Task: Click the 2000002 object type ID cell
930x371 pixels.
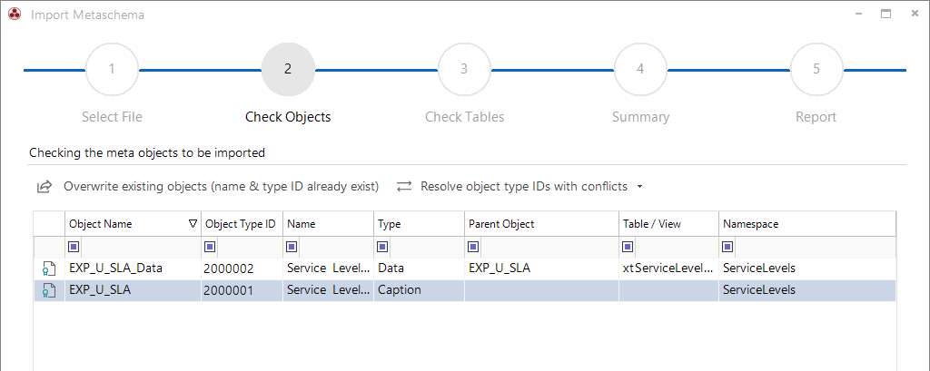Action: pyautogui.click(x=242, y=268)
